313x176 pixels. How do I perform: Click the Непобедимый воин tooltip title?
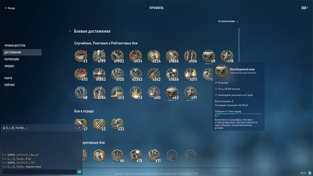tap(242, 69)
